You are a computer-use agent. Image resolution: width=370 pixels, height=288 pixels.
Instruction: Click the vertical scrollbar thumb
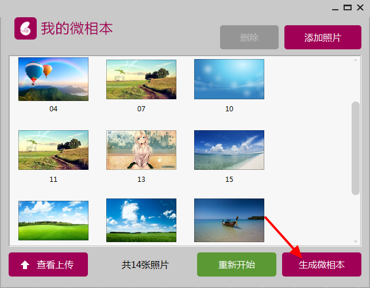point(356,148)
